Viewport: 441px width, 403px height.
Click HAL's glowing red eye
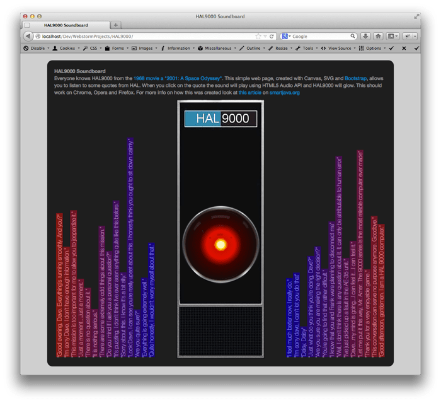click(220, 245)
